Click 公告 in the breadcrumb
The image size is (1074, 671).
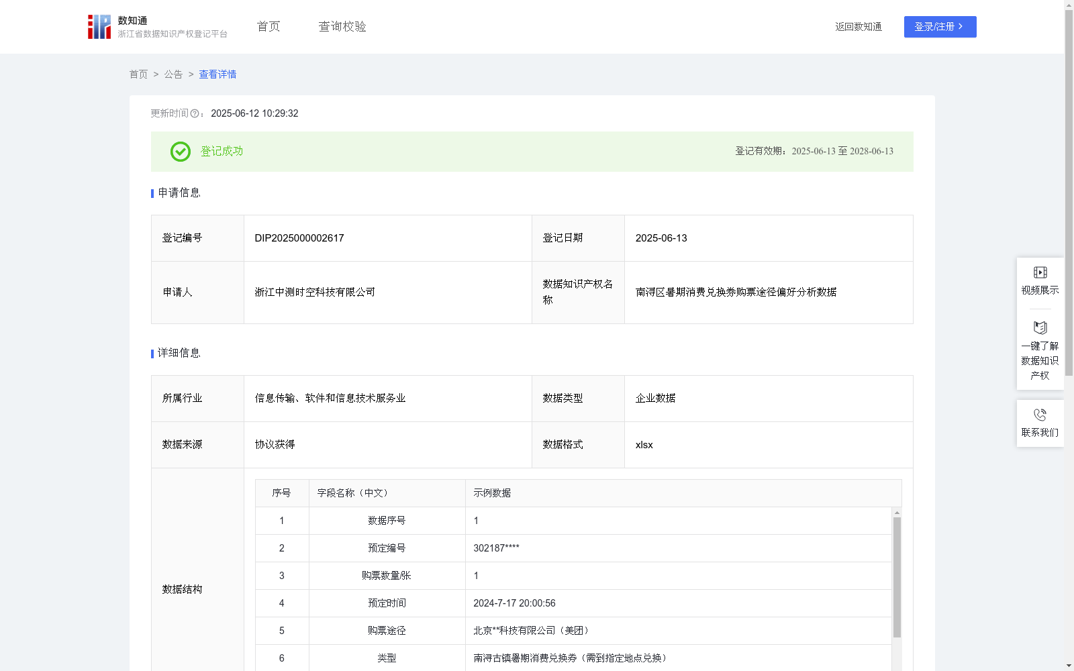tap(173, 74)
